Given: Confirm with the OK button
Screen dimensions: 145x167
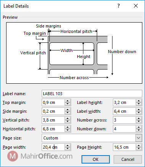Looking at the screenshot, I should point(96,159).
